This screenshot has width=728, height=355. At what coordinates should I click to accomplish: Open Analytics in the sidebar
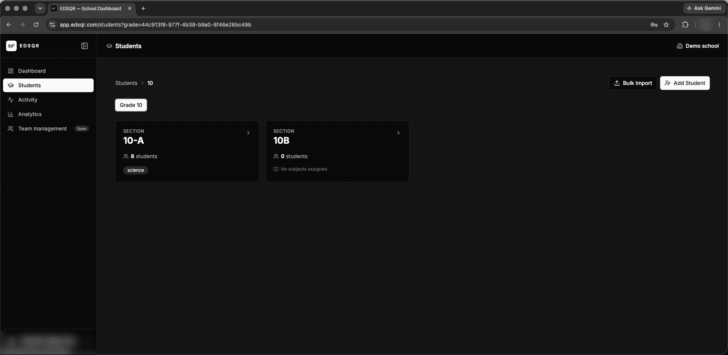pos(48,114)
